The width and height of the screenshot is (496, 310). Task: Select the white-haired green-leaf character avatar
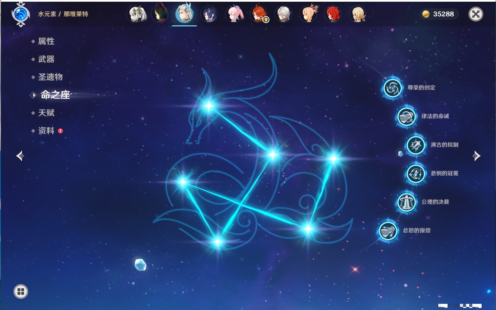pyautogui.click(x=137, y=14)
